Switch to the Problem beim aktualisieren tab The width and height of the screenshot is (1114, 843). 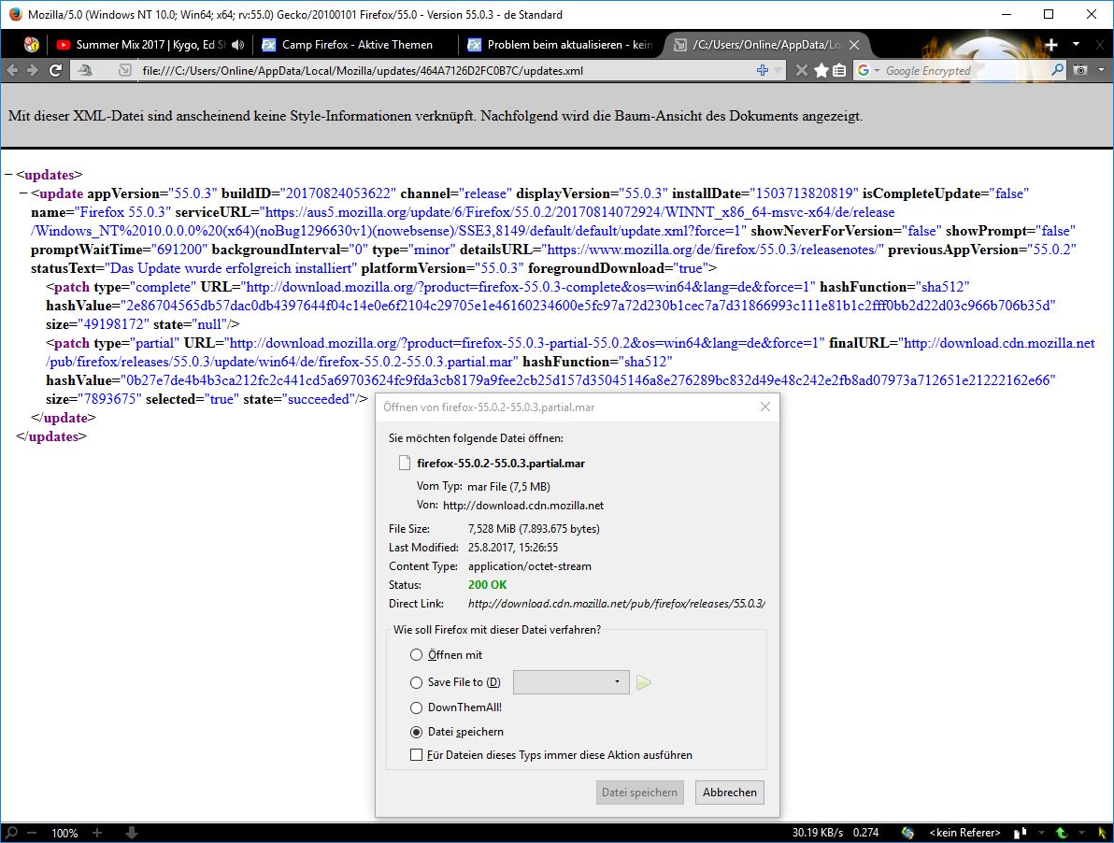(x=562, y=45)
